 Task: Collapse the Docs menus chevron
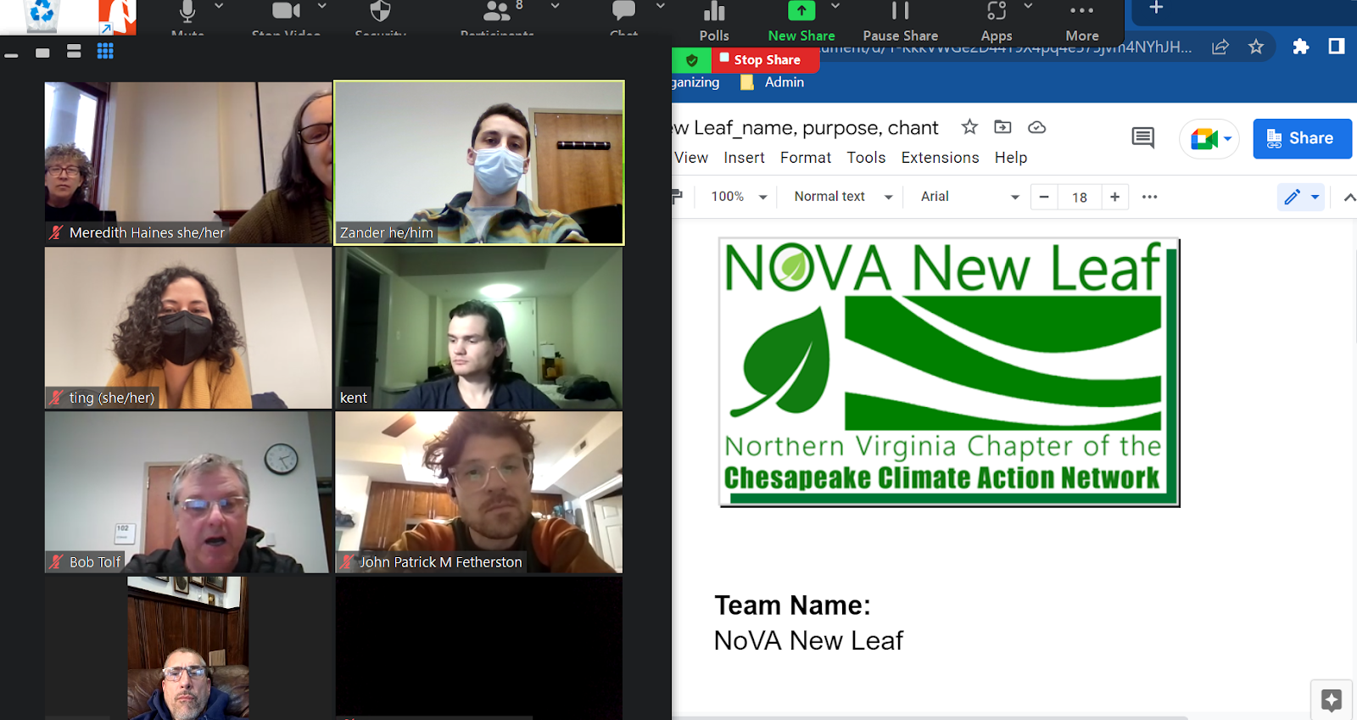pyautogui.click(x=1349, y=197)
